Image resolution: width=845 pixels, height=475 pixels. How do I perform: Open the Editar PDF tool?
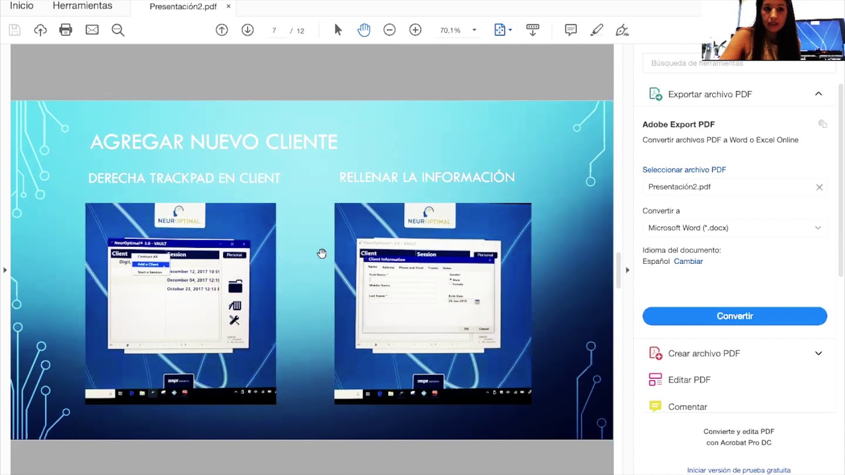pyautogui.click(x=689, y=380)
